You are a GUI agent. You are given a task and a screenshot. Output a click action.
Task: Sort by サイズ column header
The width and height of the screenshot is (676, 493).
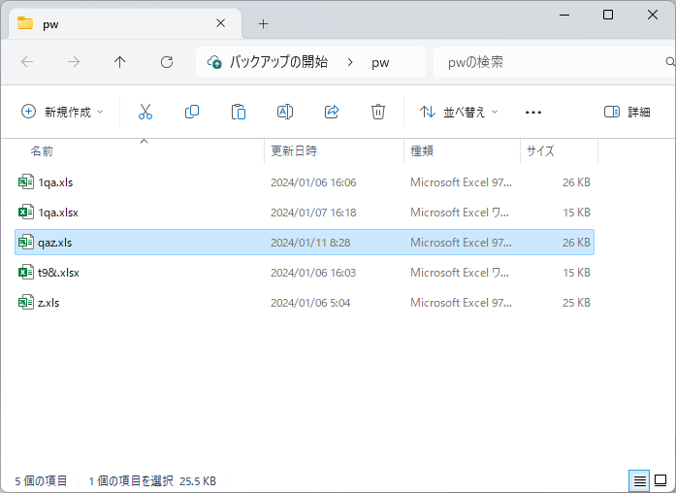tap(540, 151)
